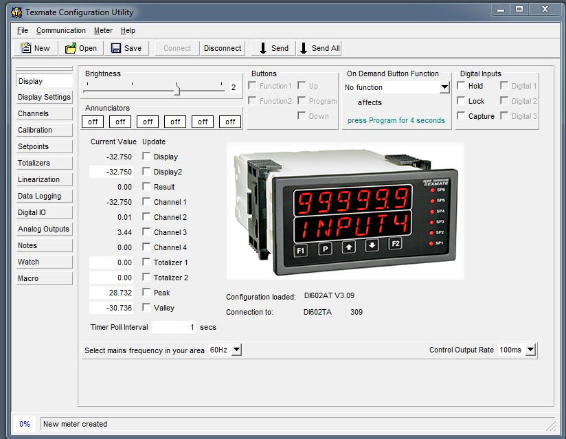Click the first annunciator off button
The image size is (566, 439).
pyautogui.click(x=93, y=122)
